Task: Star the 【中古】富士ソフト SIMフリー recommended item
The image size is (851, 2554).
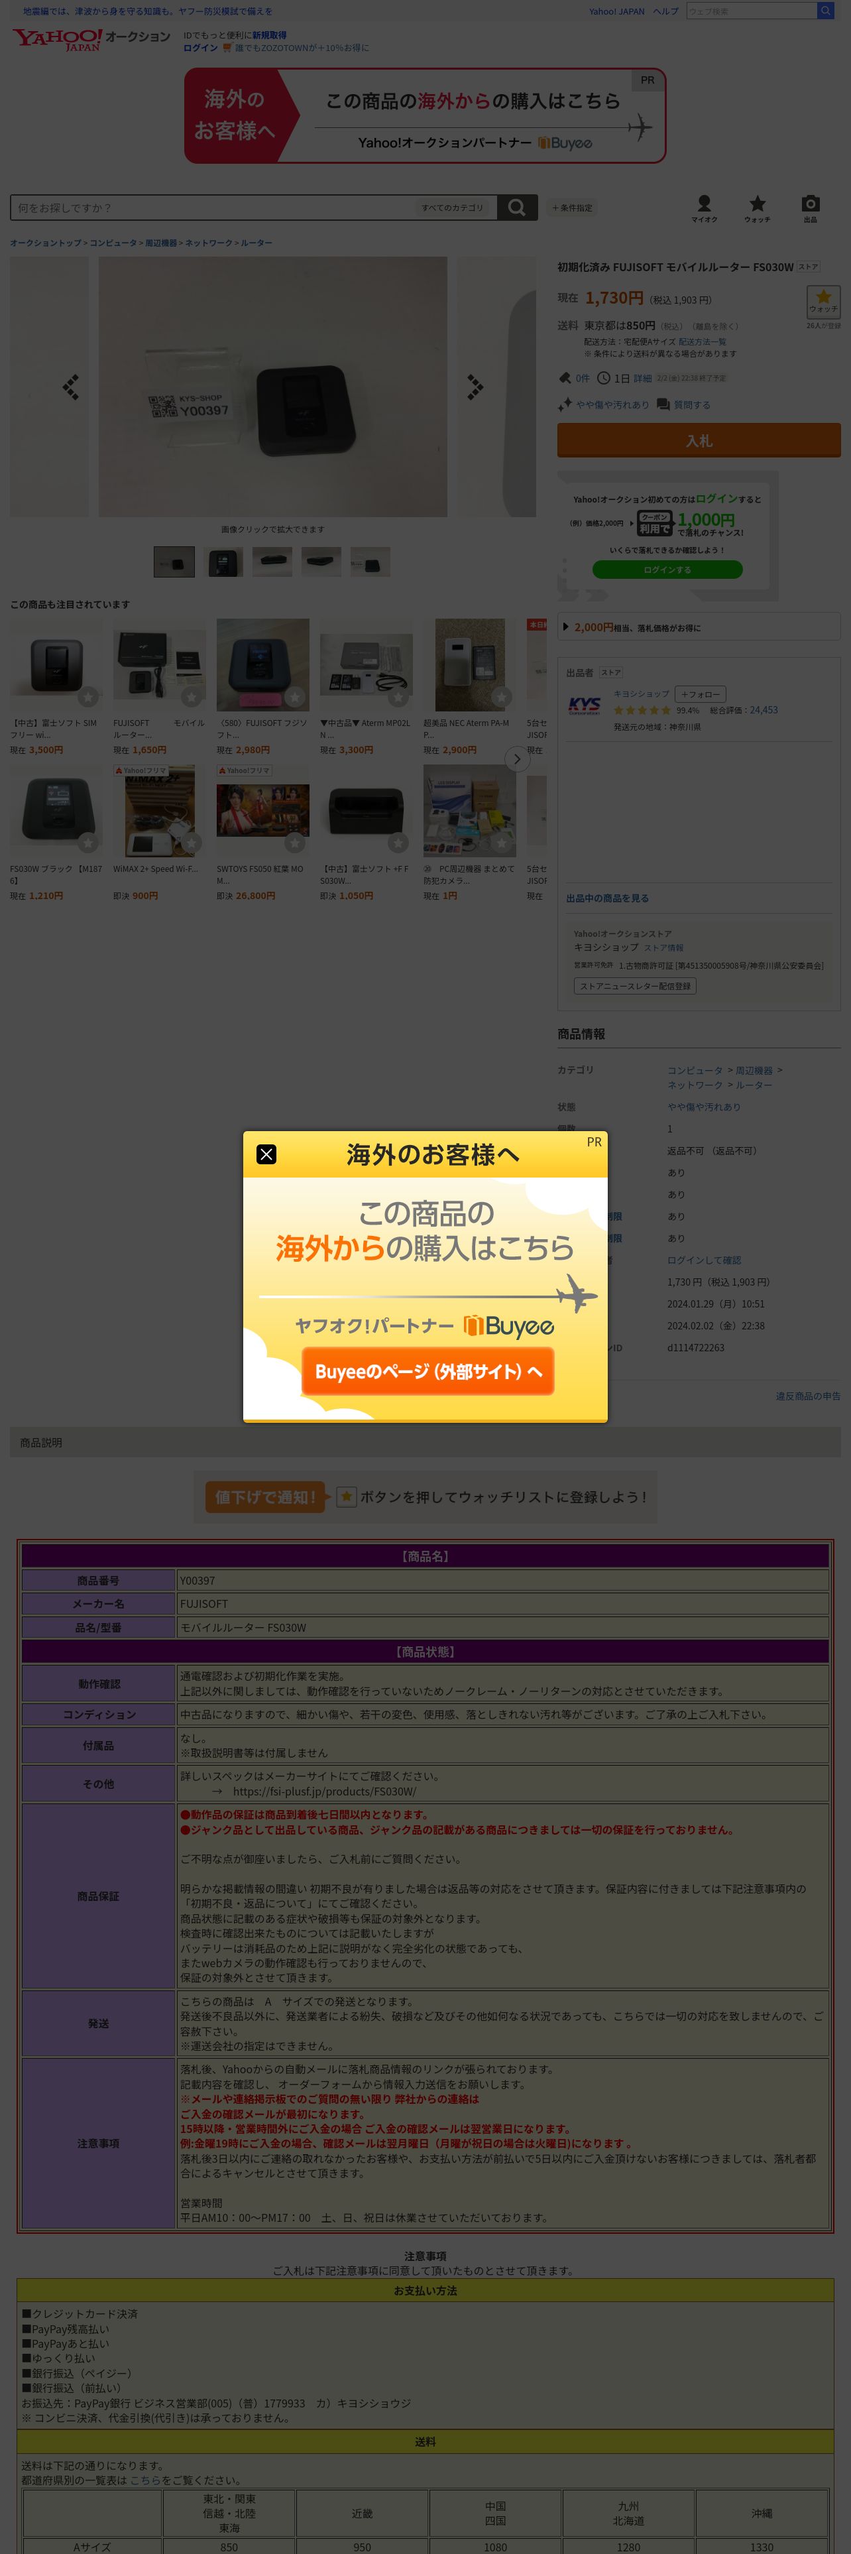Action: click(88, 697)
